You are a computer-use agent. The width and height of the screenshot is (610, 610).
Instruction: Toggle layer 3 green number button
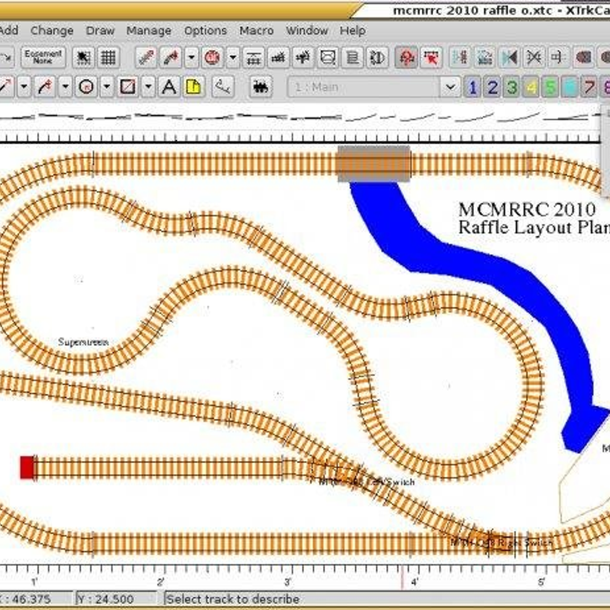coord(512,87)
